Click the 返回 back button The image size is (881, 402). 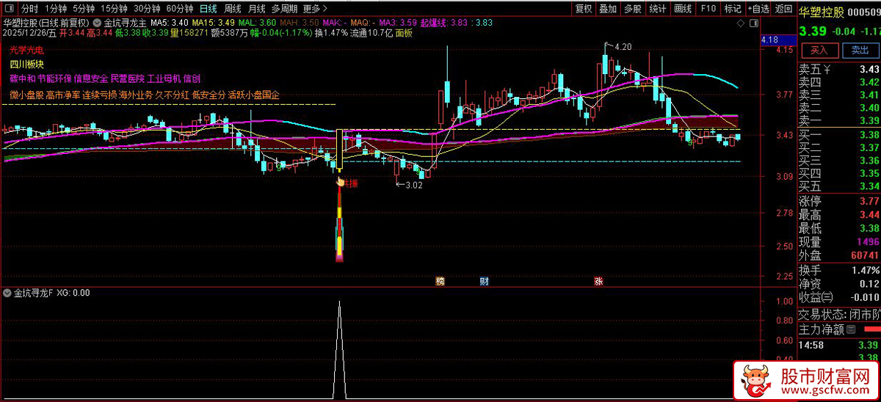click(783, 9)
